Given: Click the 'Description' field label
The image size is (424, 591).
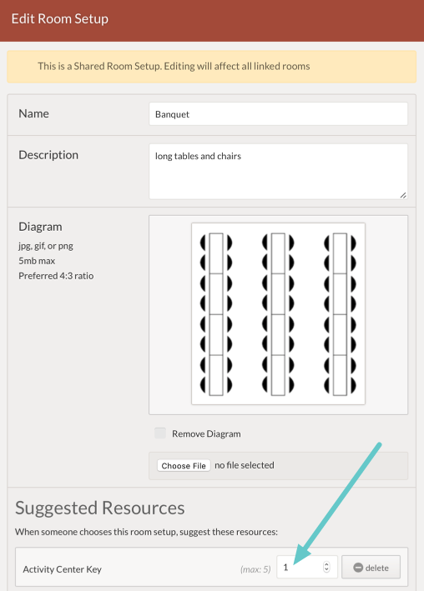Looking at the screenshot, I should 48,155.
